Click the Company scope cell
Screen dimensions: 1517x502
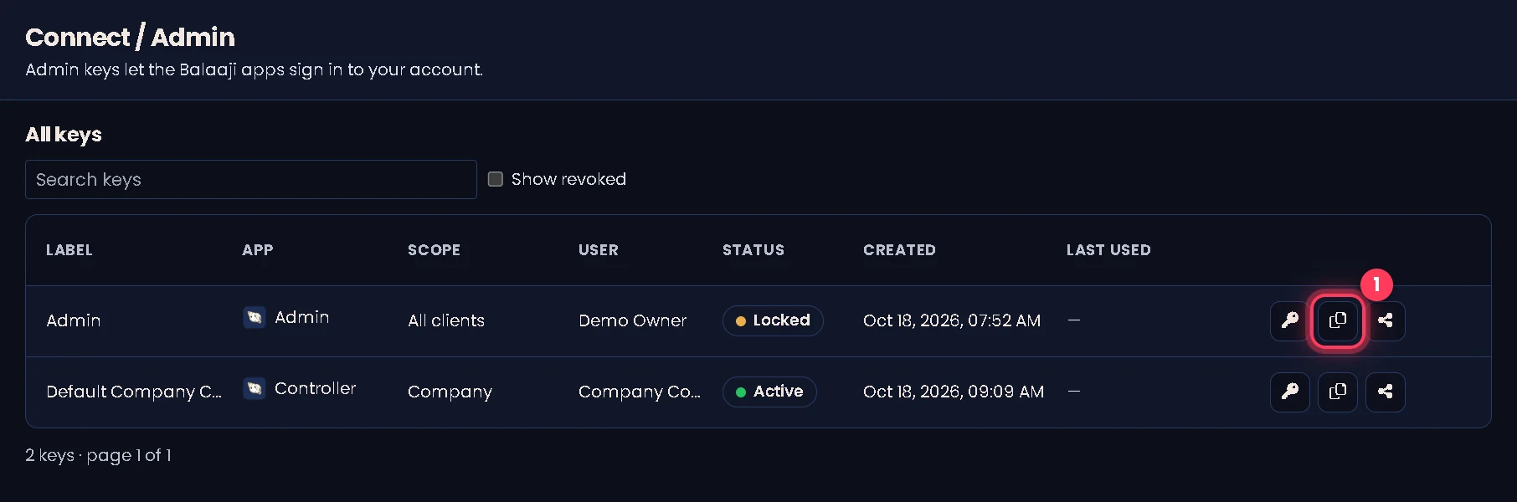tap(450, 392)
